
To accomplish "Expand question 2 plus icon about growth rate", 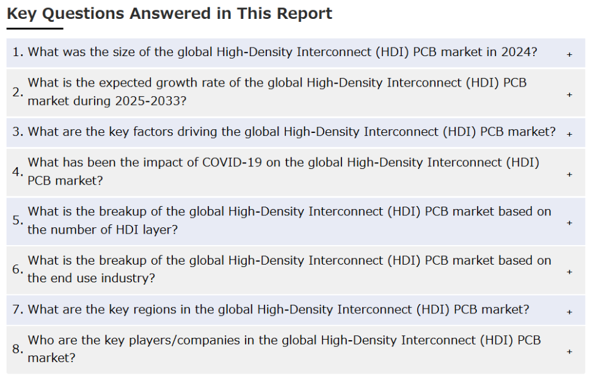I will [x=569, y=94].
